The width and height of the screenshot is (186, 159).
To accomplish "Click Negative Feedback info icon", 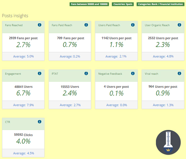I will pyautogui.click(x=132, y=74).
